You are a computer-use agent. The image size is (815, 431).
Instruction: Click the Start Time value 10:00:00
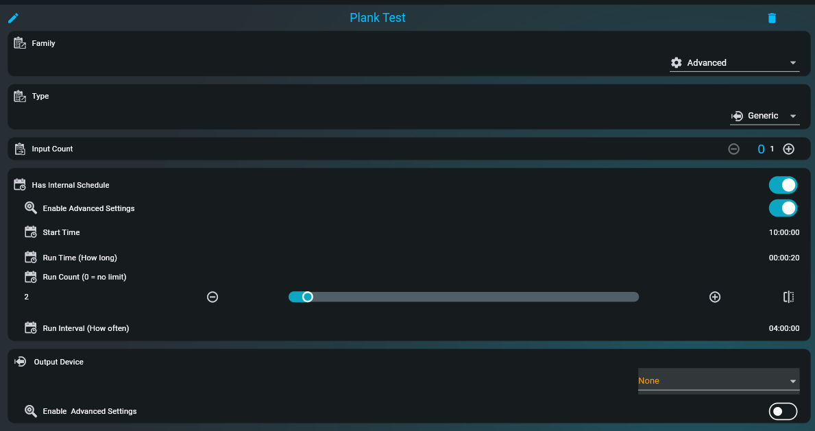pos(784,232)
